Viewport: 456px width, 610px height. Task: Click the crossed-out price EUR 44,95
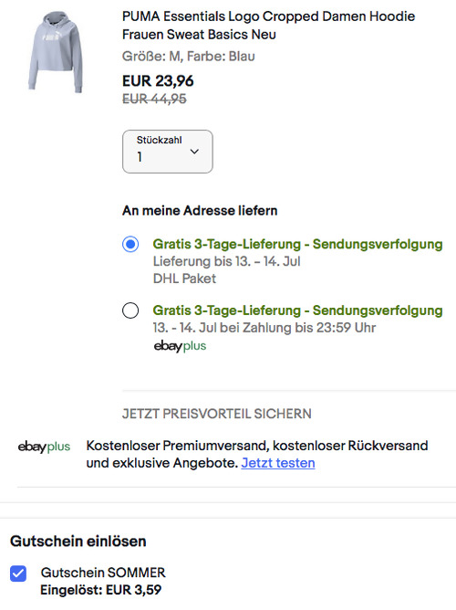[154, 99]
